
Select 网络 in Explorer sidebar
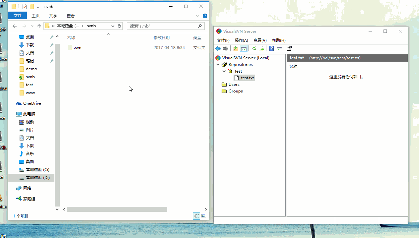coord(27,188)
